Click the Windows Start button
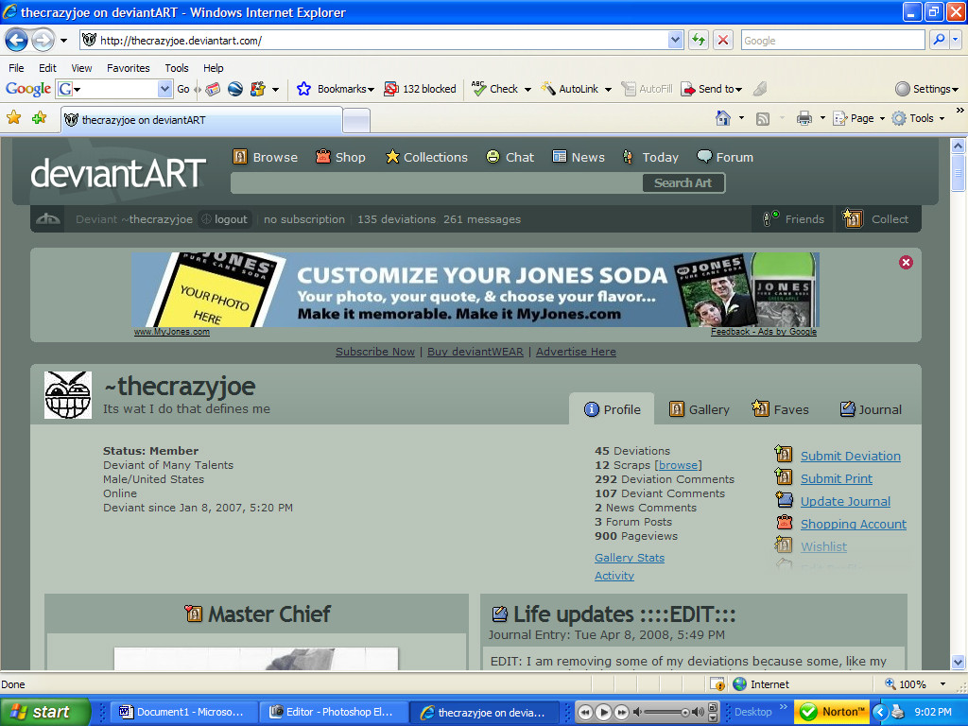 coord(45,712)
